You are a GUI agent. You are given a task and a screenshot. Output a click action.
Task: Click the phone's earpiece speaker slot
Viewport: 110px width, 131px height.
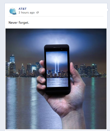57,47
